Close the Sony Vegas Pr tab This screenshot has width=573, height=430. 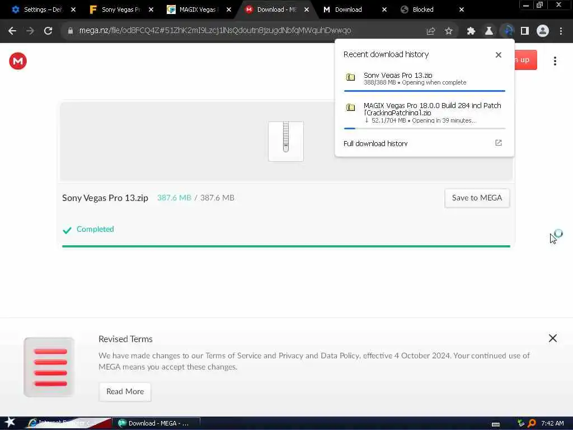point(151,10)
